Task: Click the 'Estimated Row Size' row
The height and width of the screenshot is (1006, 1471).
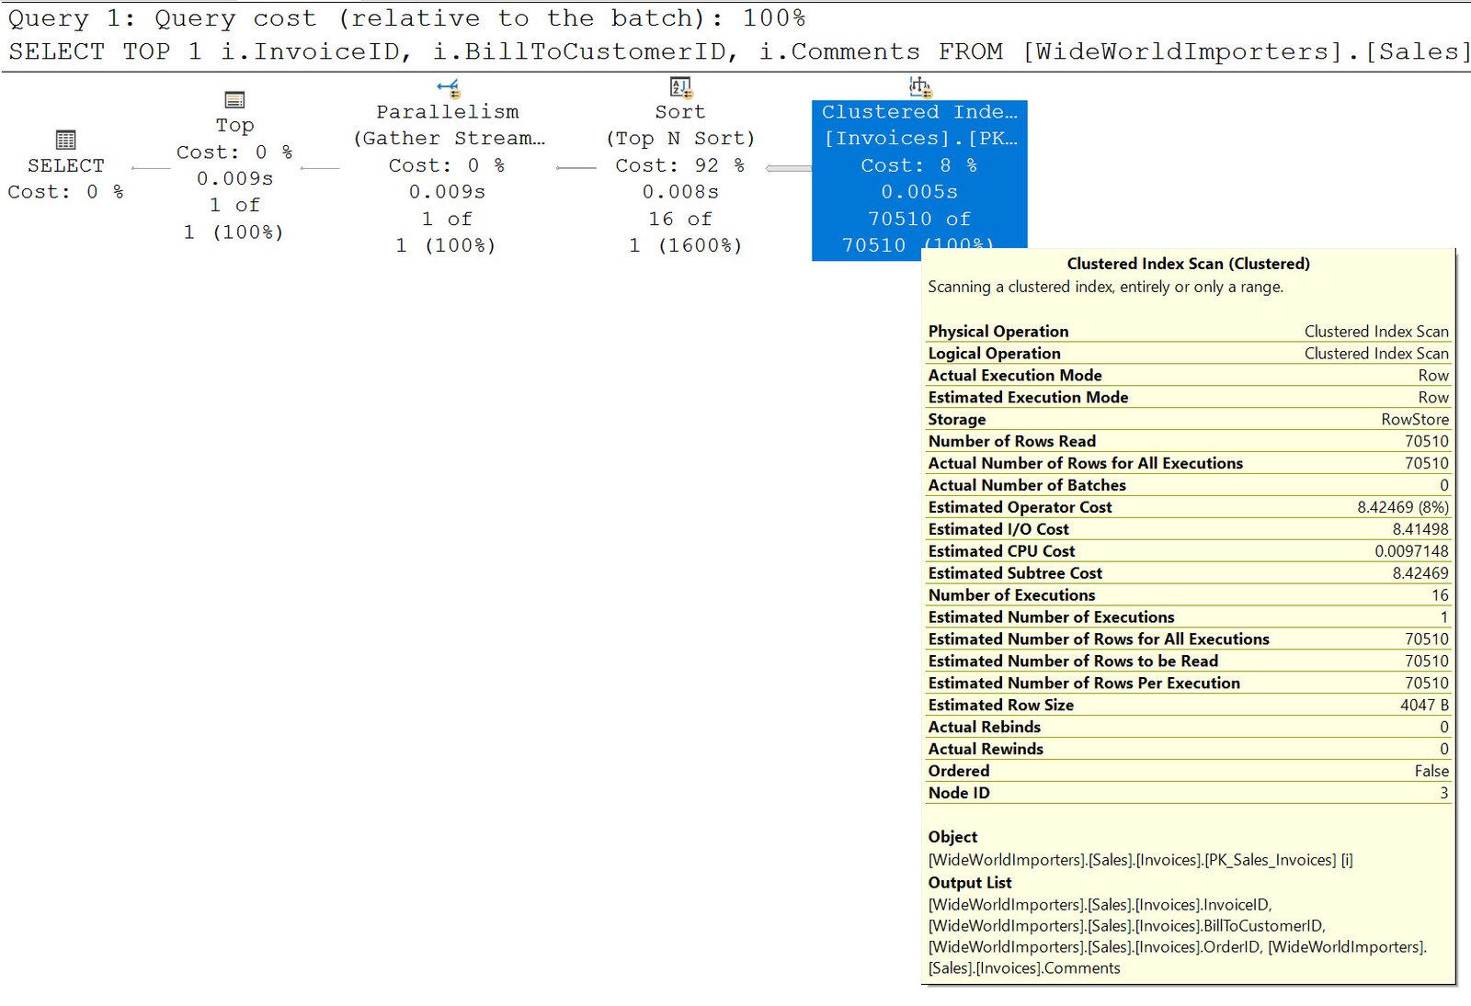Action: (1188, 706)
